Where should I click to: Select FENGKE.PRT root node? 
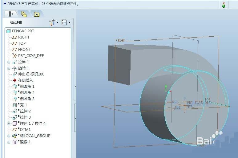pyautogui.click(x=23, y=31)
